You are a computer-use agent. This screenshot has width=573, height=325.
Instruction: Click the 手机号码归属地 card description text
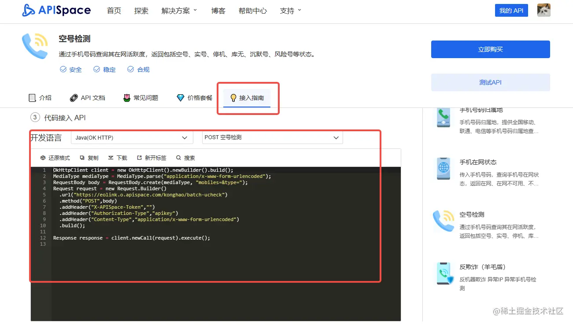[x=499, y=126]
